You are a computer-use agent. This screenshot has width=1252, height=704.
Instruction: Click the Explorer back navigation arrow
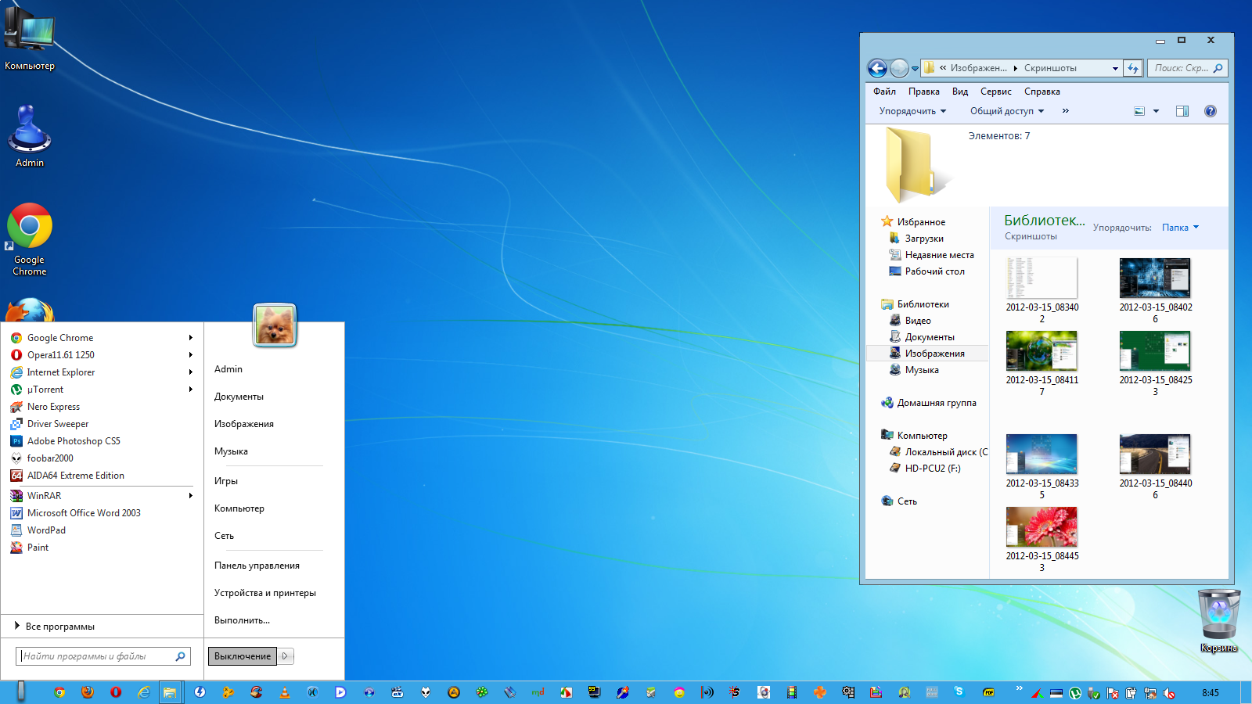[x=878, y=69]
